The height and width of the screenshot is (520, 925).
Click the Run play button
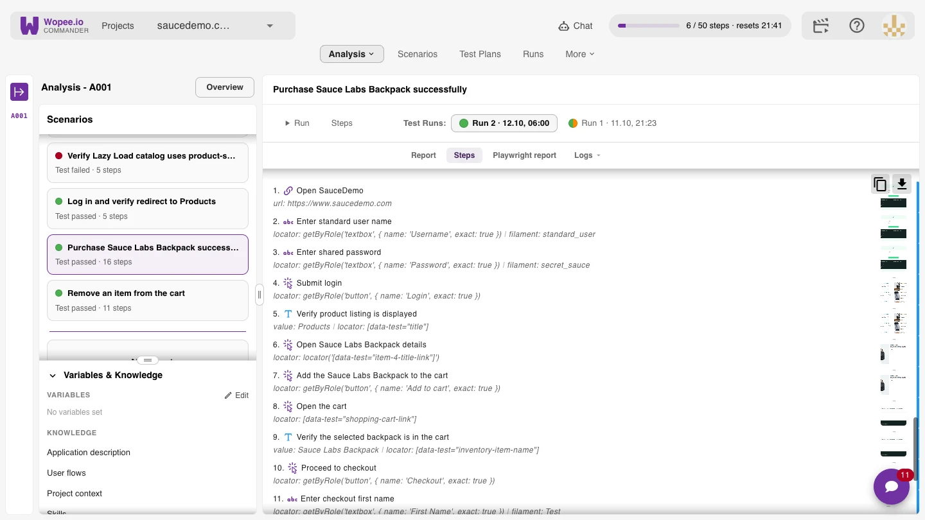297,123
